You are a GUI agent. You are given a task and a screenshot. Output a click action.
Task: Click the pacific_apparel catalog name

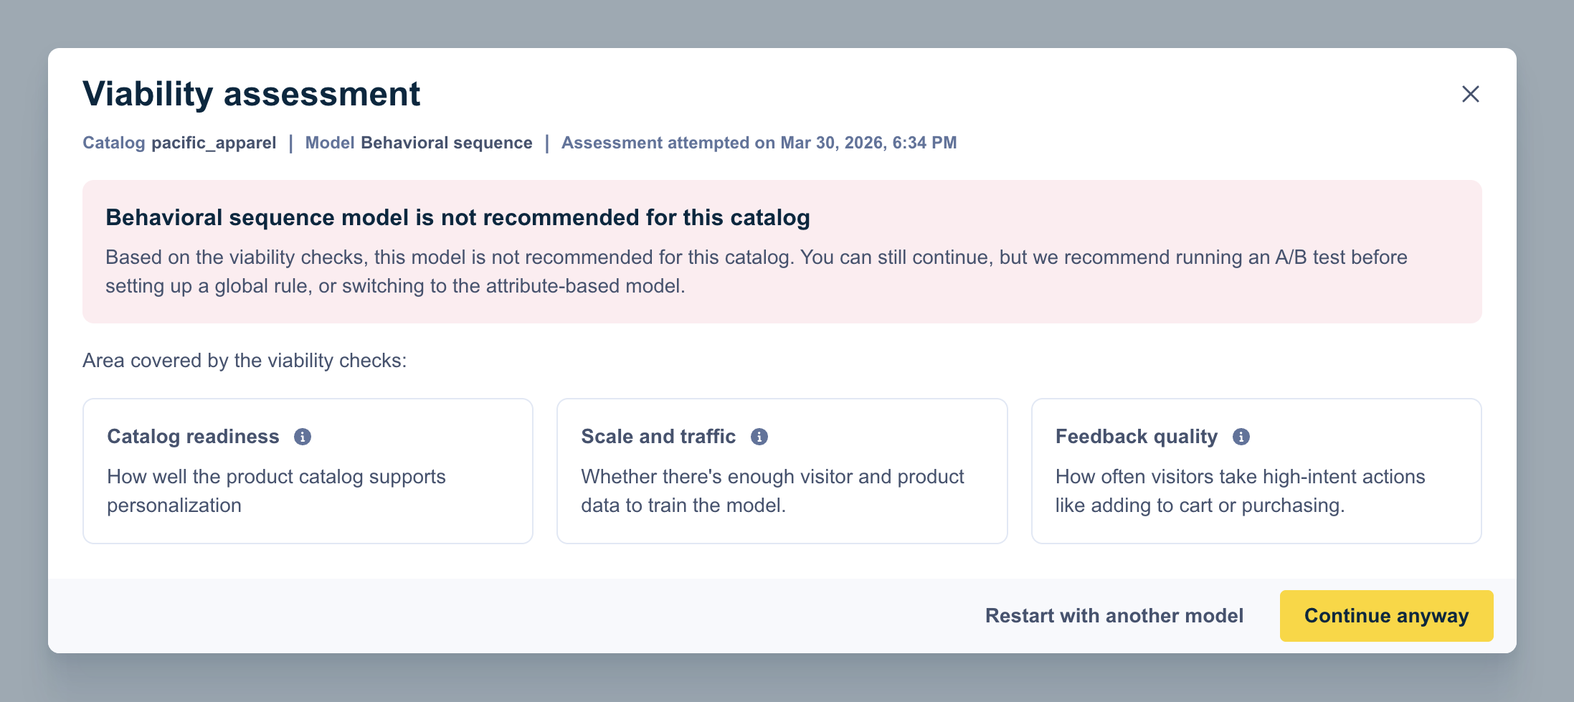coord(214,142)
